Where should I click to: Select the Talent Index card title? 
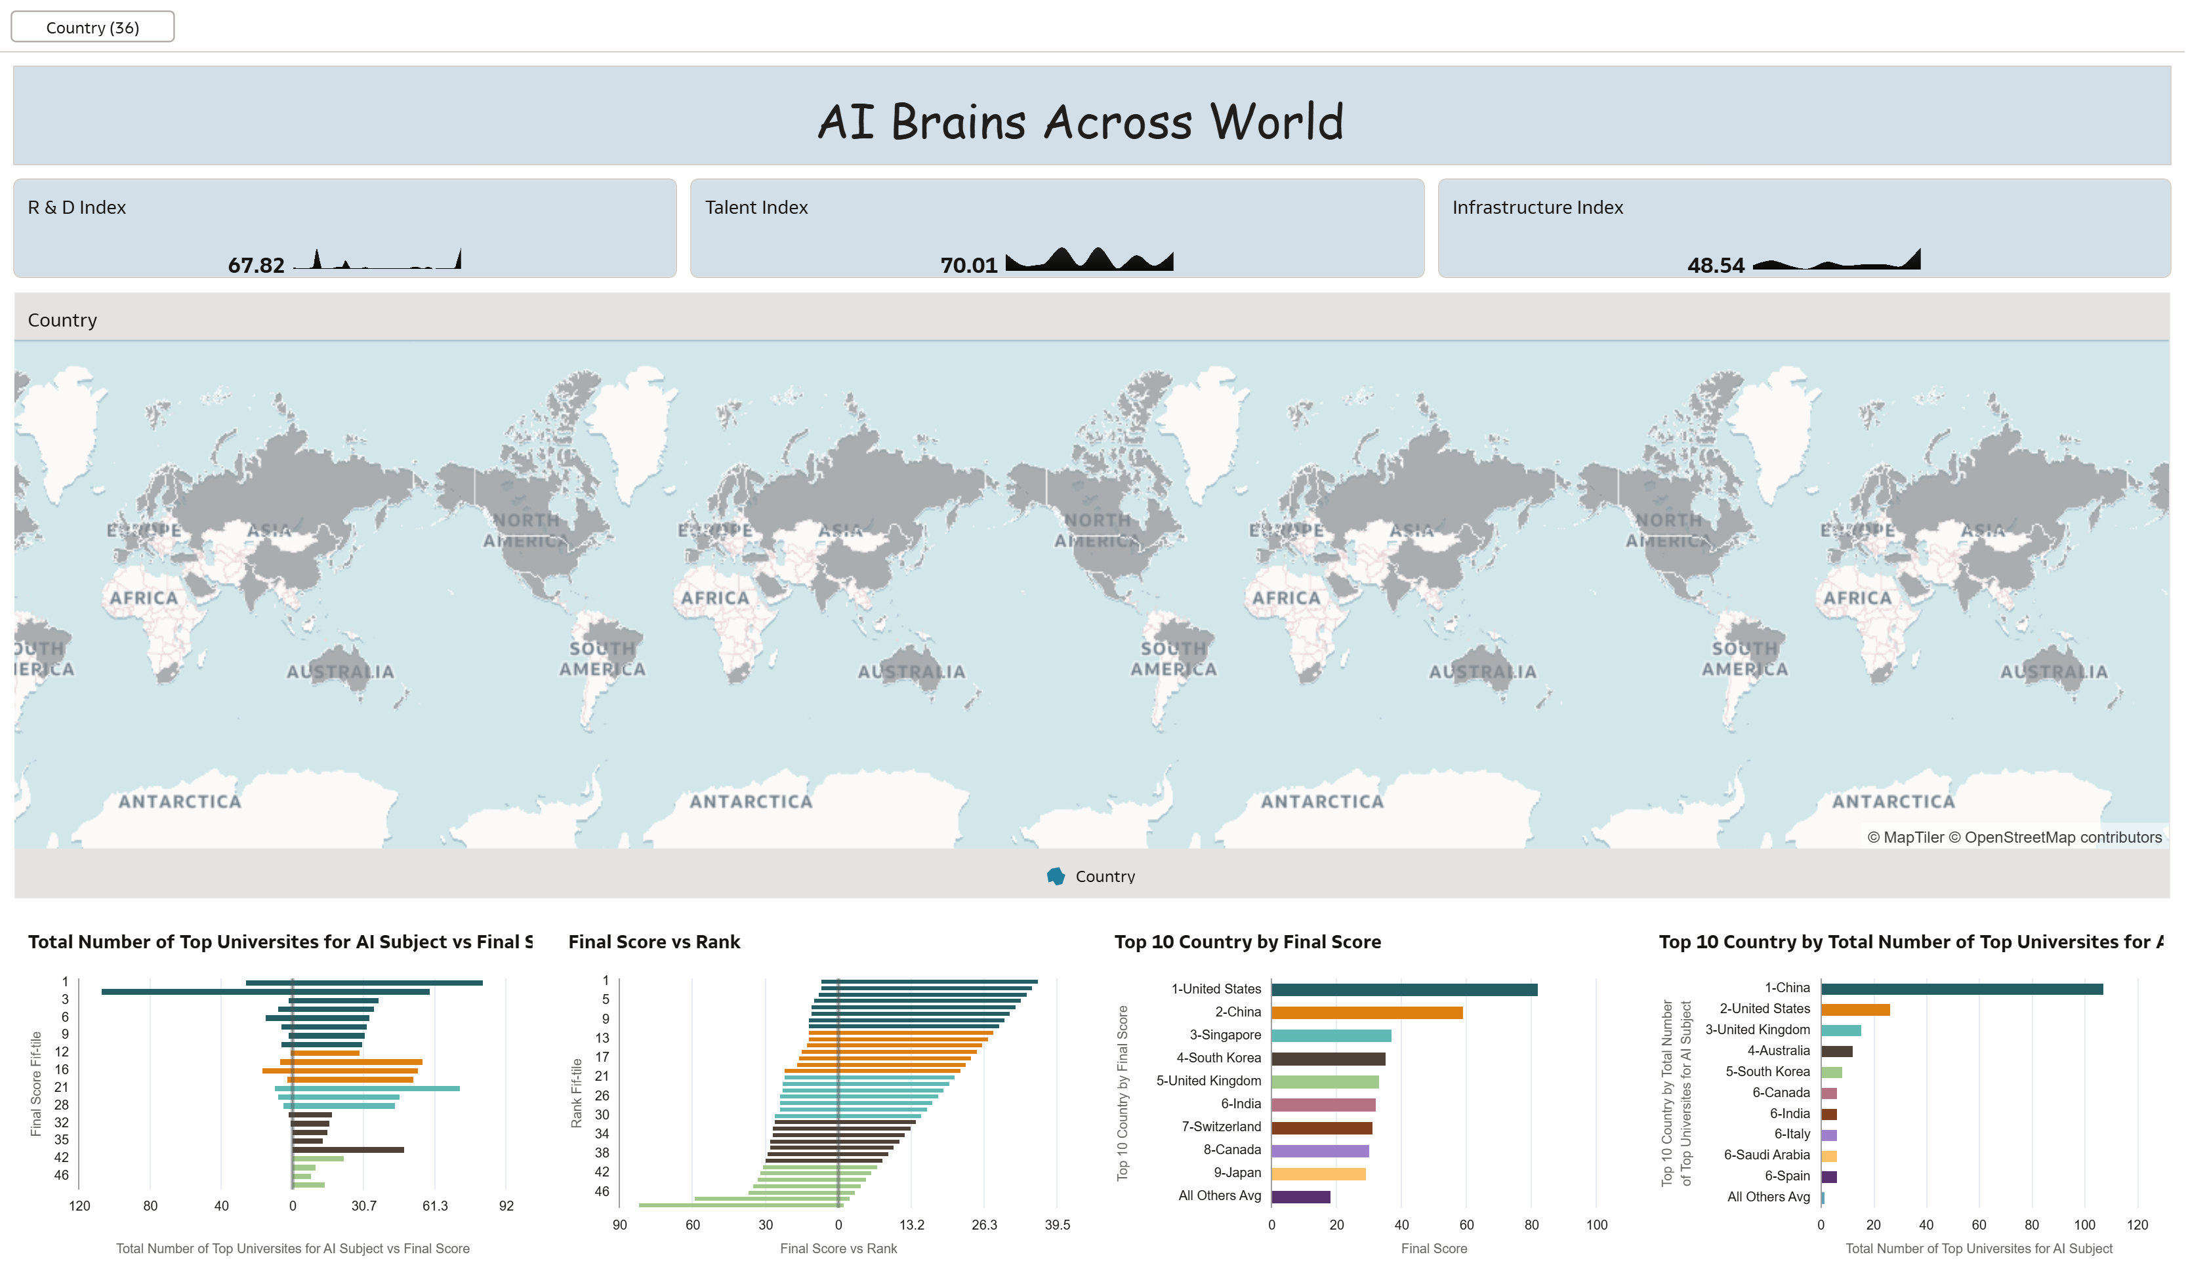click(x=756, y=207)
